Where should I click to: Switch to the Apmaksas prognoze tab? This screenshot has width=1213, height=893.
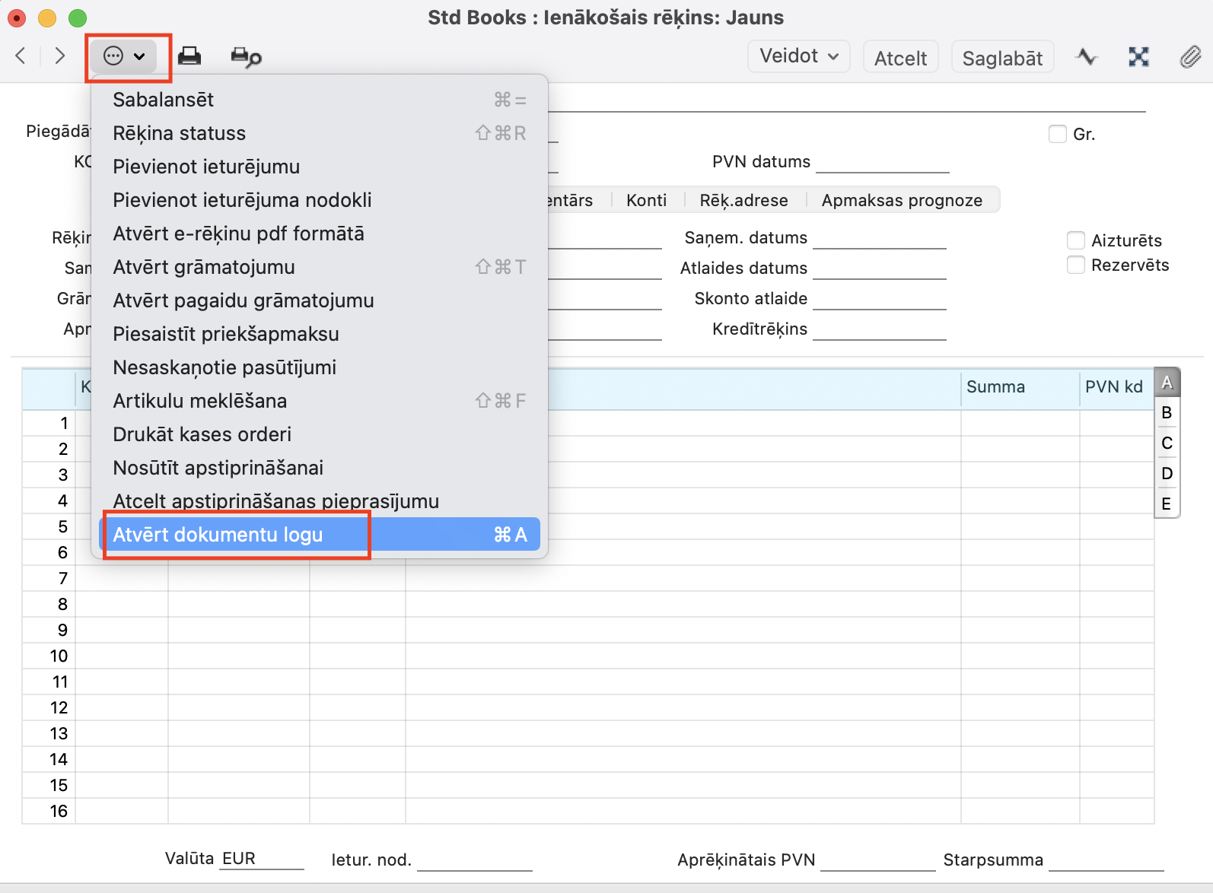902,200
